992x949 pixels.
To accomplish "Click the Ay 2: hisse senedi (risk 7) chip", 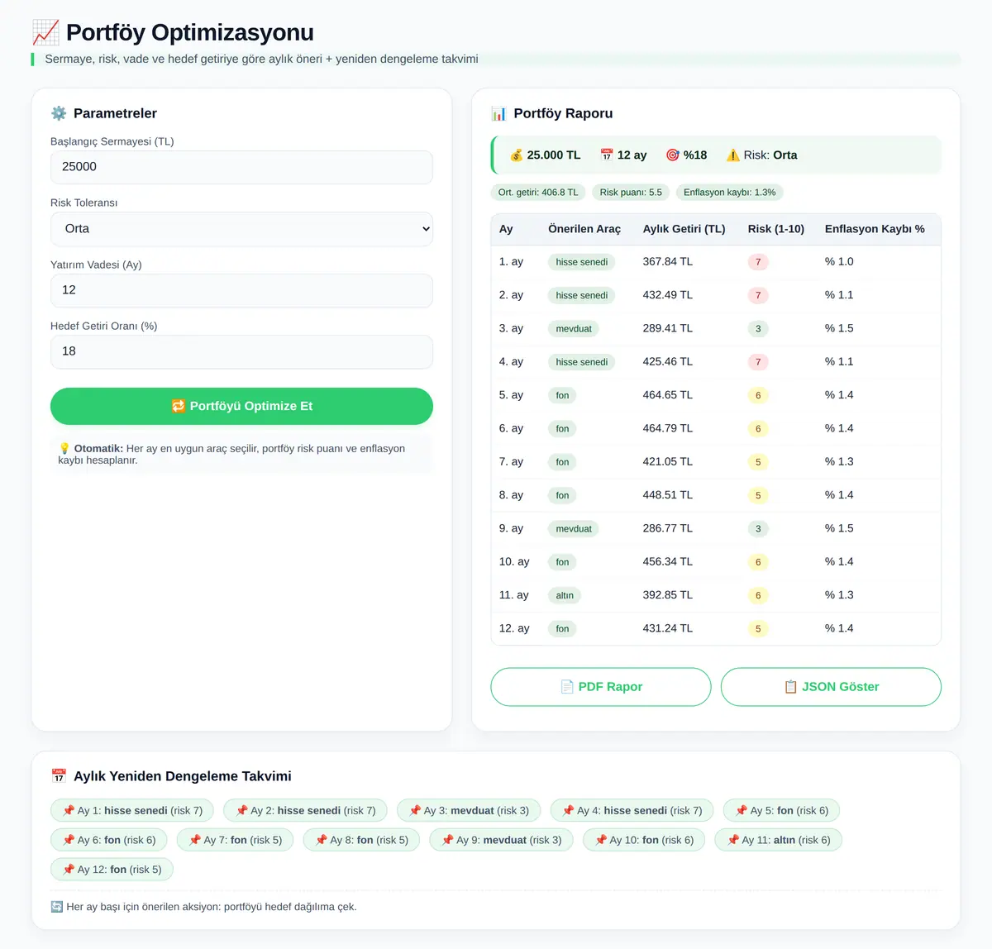I will 306,811.
